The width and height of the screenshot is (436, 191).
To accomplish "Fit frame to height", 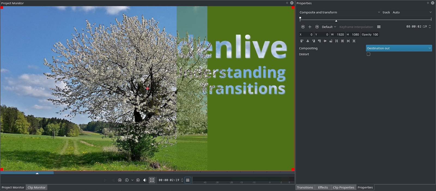I will pyautogui.click(x=354, y=41).
